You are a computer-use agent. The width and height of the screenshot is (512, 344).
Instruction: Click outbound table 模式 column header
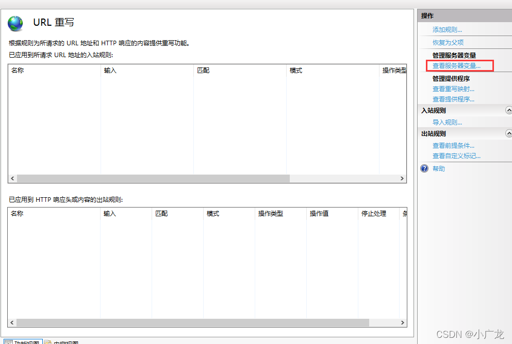tap(229, 214)
